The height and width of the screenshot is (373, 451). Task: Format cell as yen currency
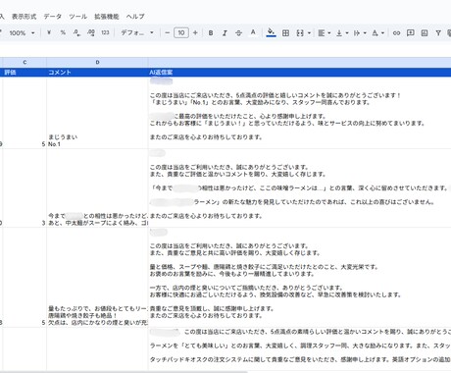(49, 32)
